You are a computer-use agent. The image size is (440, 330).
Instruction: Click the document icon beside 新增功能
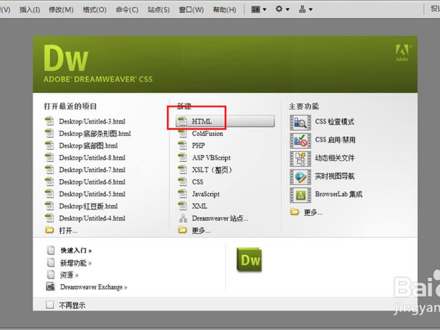[51, 262]
